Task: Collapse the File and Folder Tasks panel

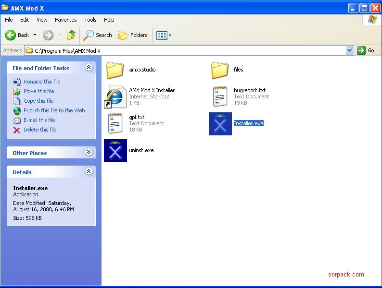Action: (x=89, y=68)
